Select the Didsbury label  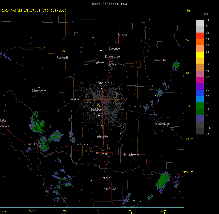pos(97,110)
